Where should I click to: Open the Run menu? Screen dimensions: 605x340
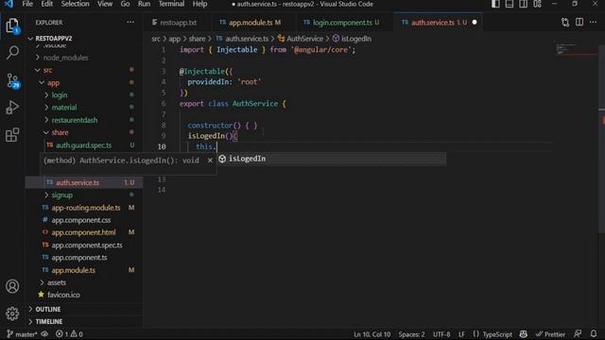(x=144, y=4)
